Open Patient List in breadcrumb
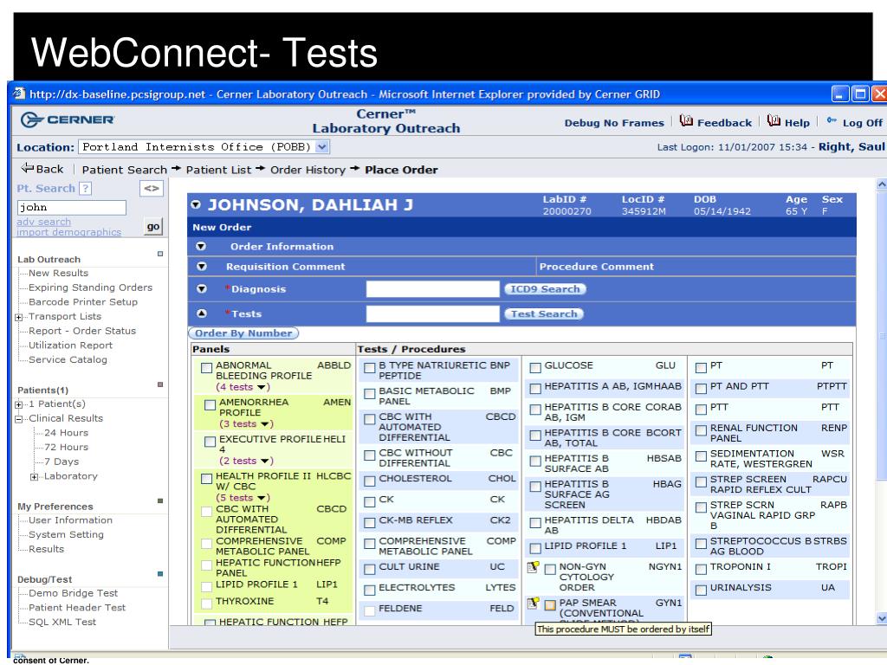The height and width of the screenshot is (665, 887). (218, 170)
